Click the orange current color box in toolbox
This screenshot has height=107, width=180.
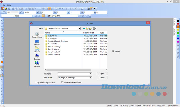click(2, 62)
